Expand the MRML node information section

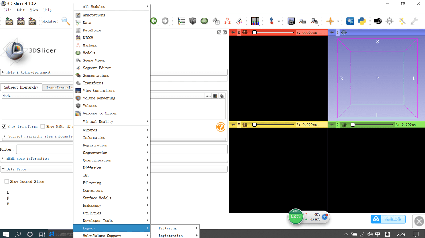pos(27,159)
